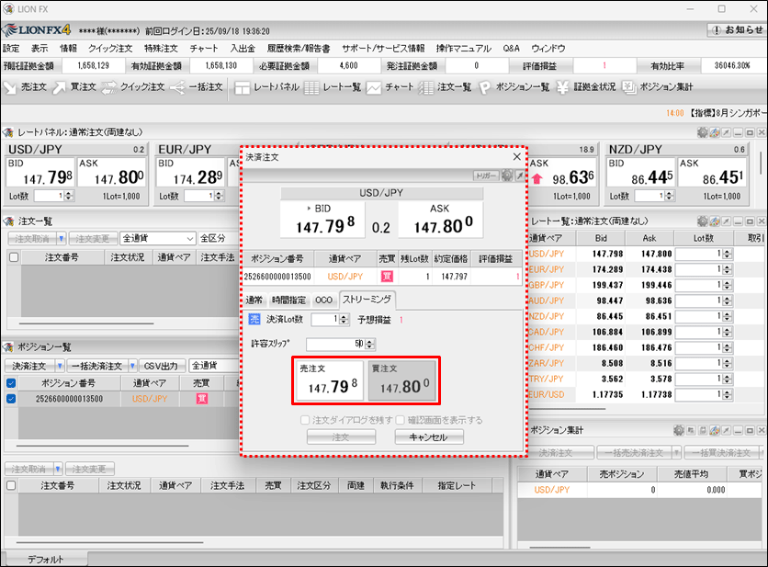This screenshot has width=768, height=567.
Task: Open the 全通貨 dropdown in 注文一覧 panel
Action: pyautogui.click(x=157, y=239)
